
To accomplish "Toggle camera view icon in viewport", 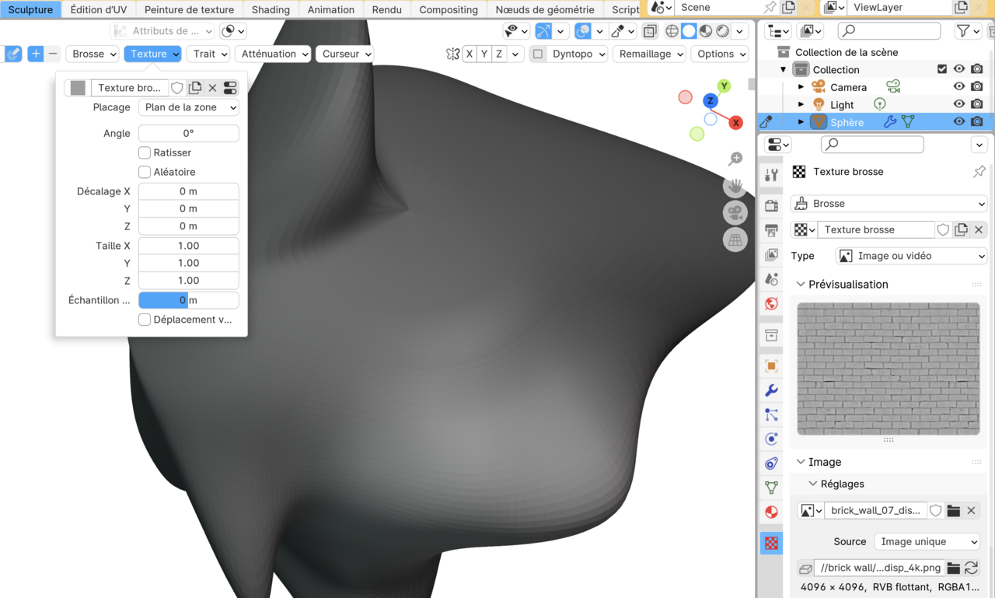I will (735, 212).
